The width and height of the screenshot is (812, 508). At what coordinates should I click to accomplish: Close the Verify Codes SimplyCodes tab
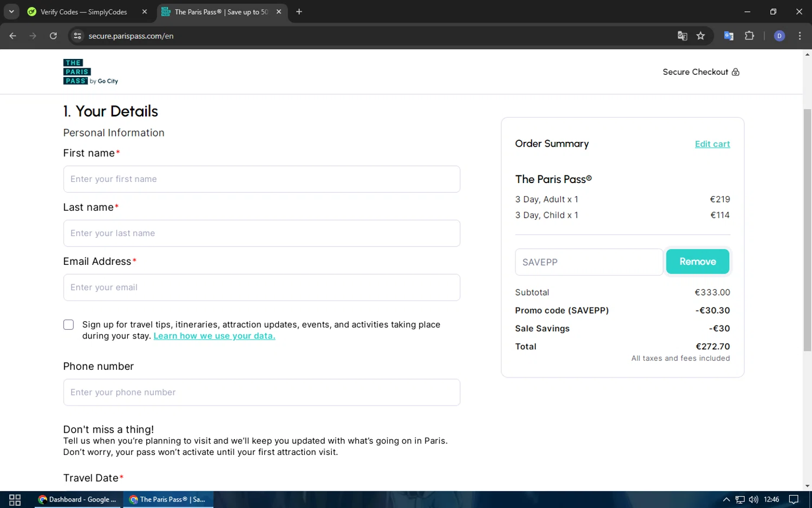144,11
